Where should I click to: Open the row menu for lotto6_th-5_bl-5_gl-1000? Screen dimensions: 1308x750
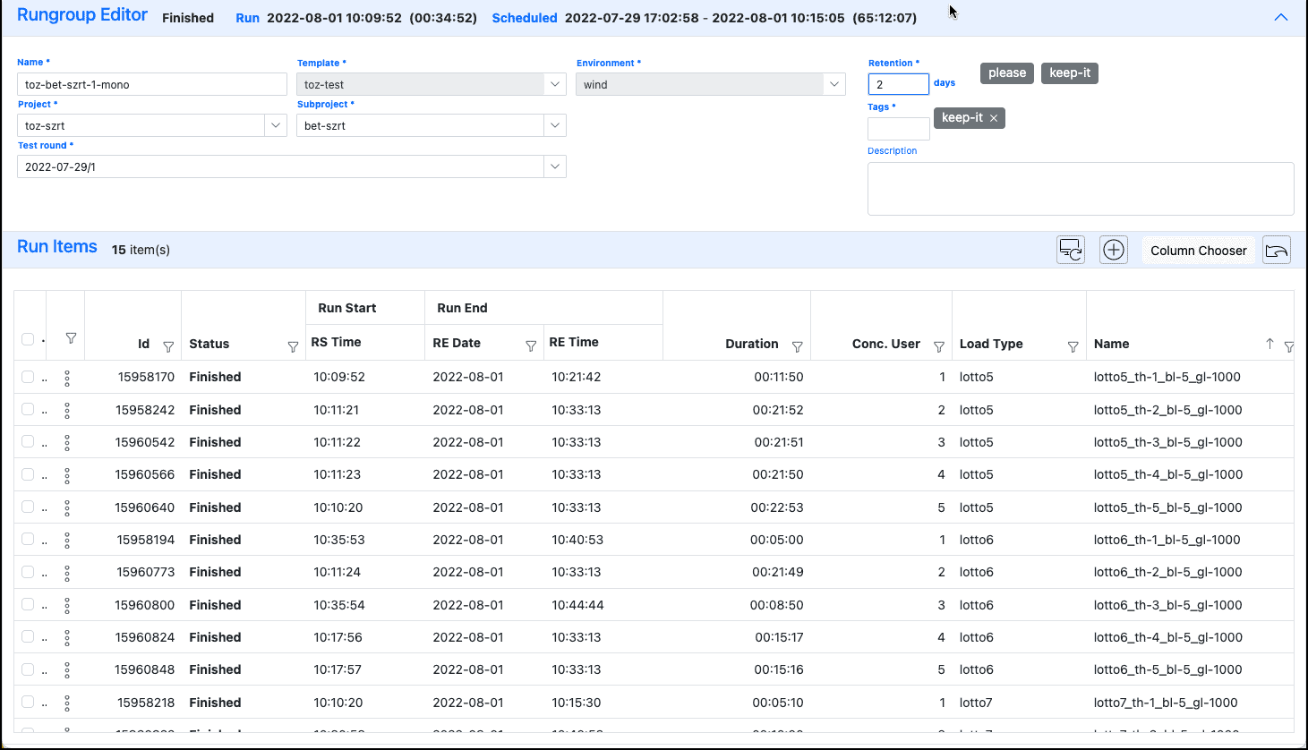(x=67, y=671)
